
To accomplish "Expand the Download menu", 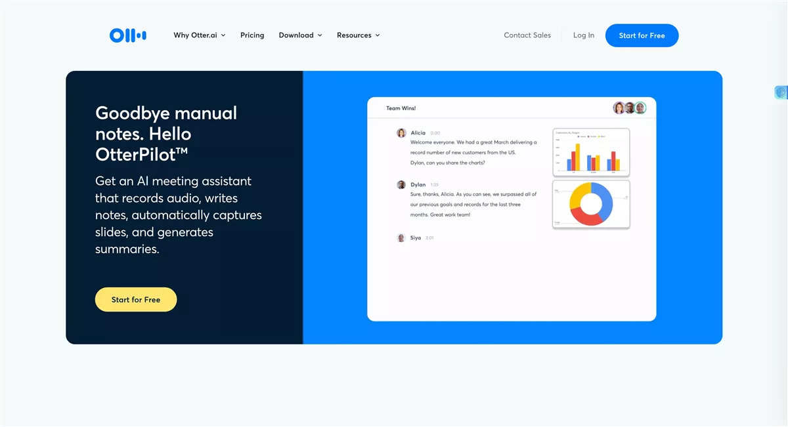I will 300,35.
